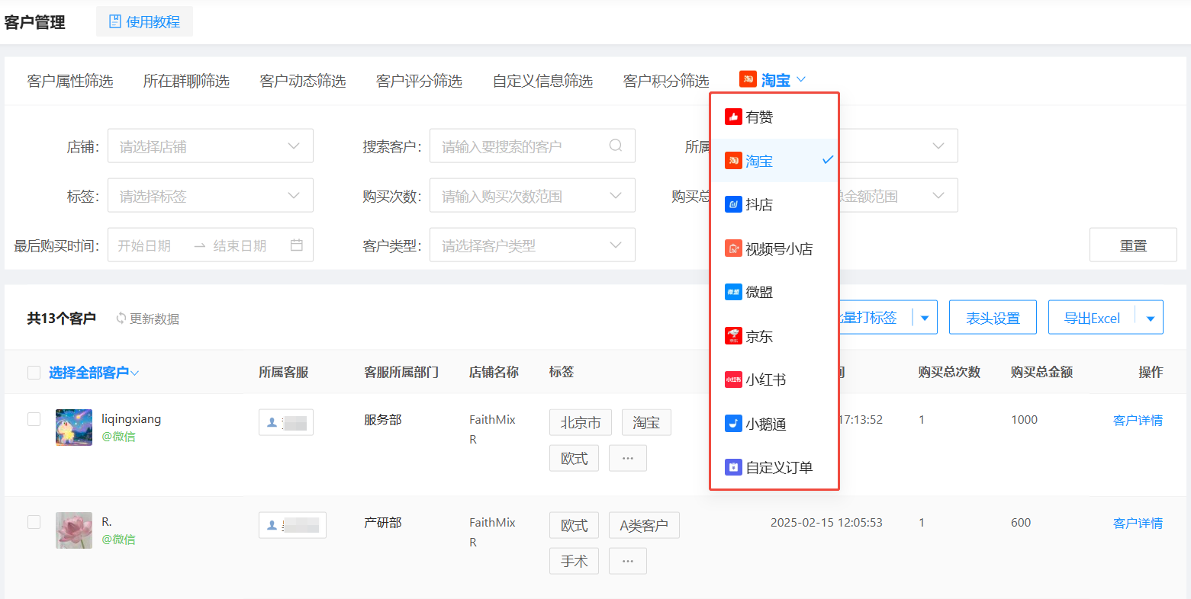Switch to 客户评分筛选 tab

(419, 81)
